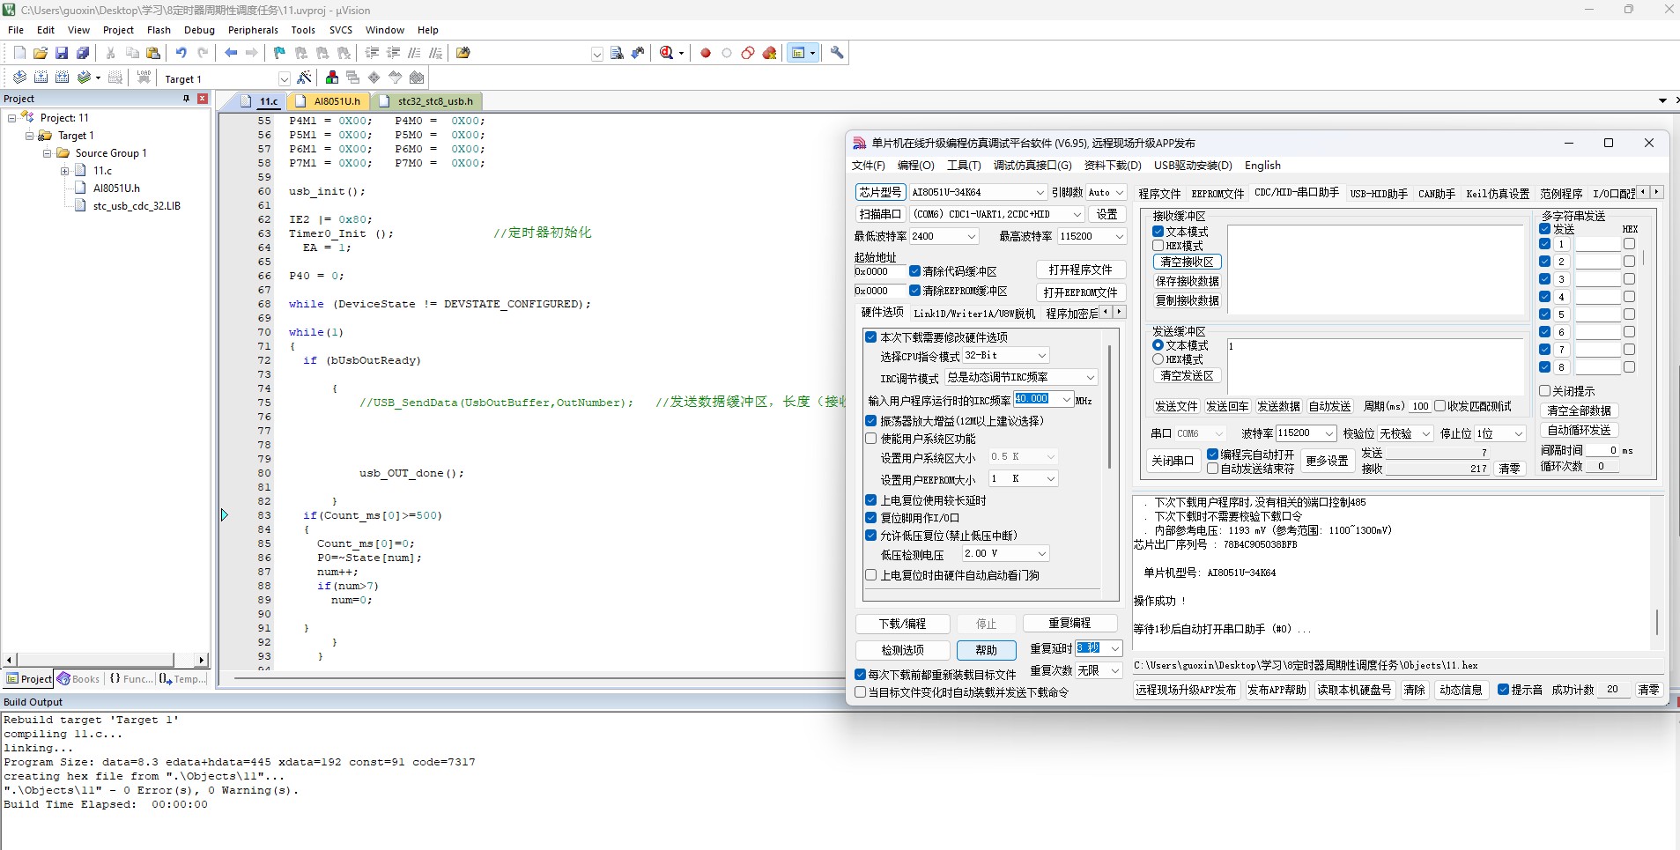Switch to the EEPROM文件 tab
Image resolution: width=1680 pixels, height=850 pixels.
[x=1217, y=194]
